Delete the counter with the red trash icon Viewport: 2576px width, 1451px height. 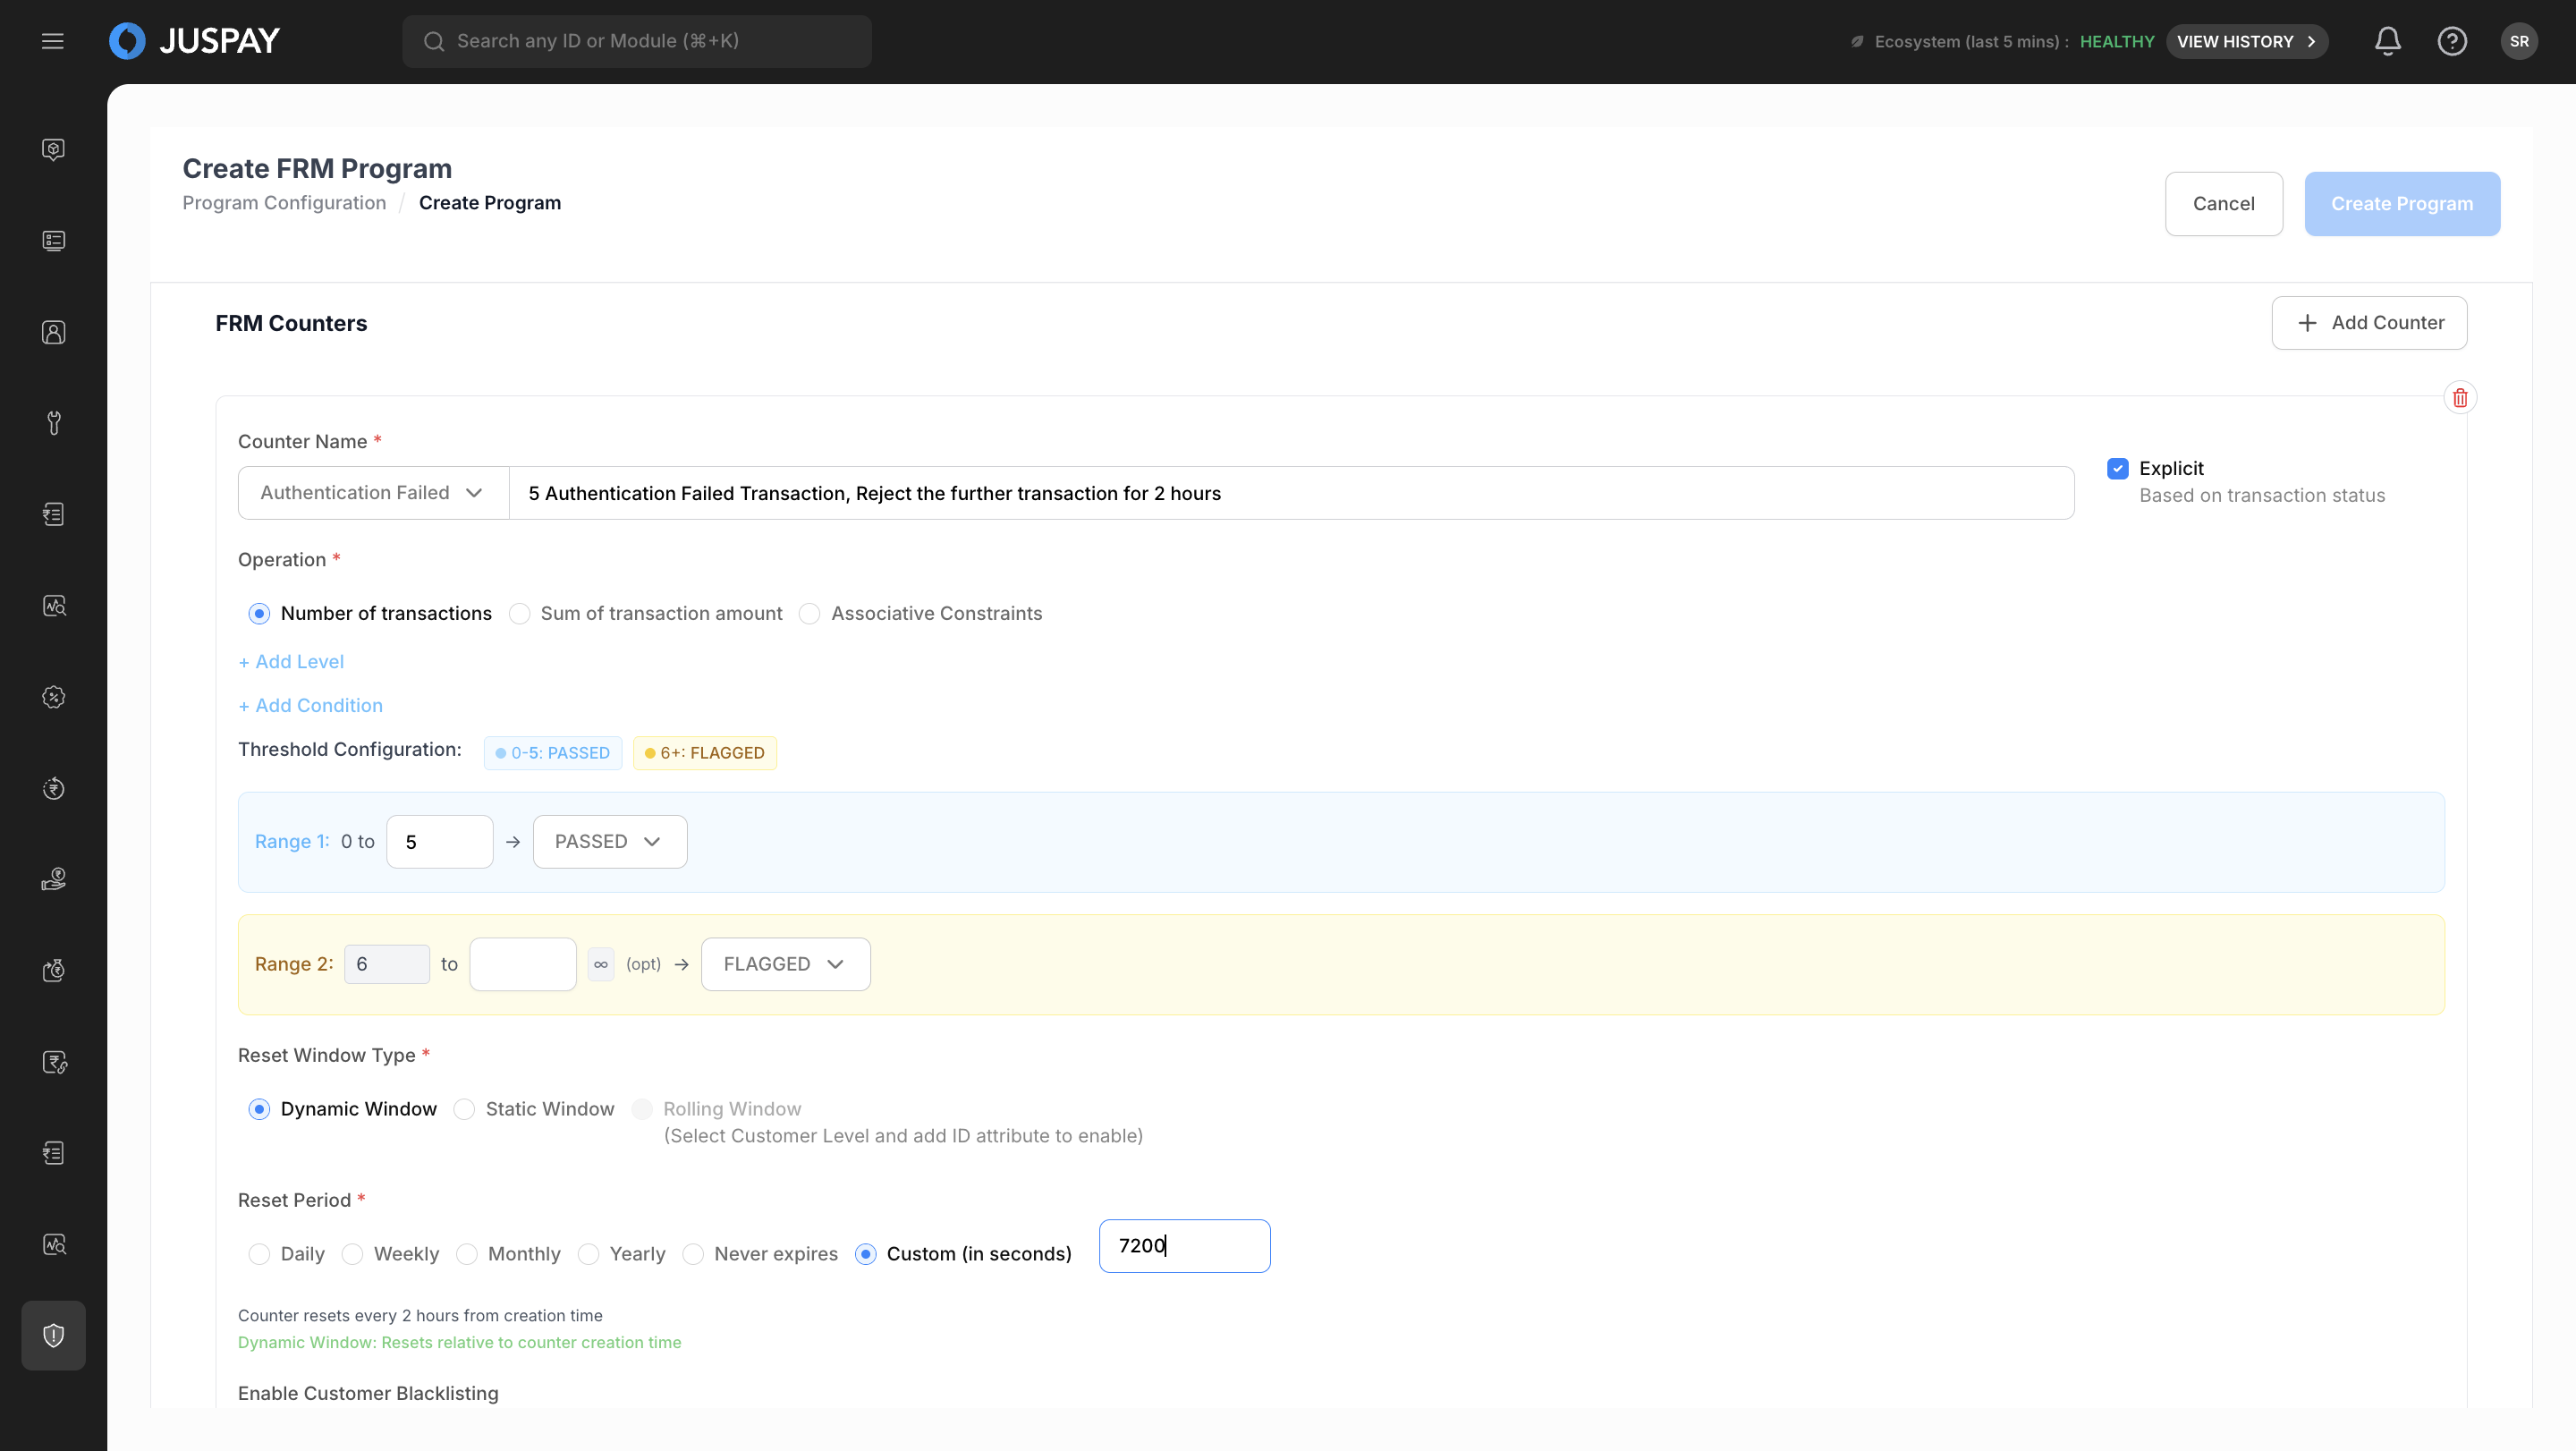(2459, 398)
